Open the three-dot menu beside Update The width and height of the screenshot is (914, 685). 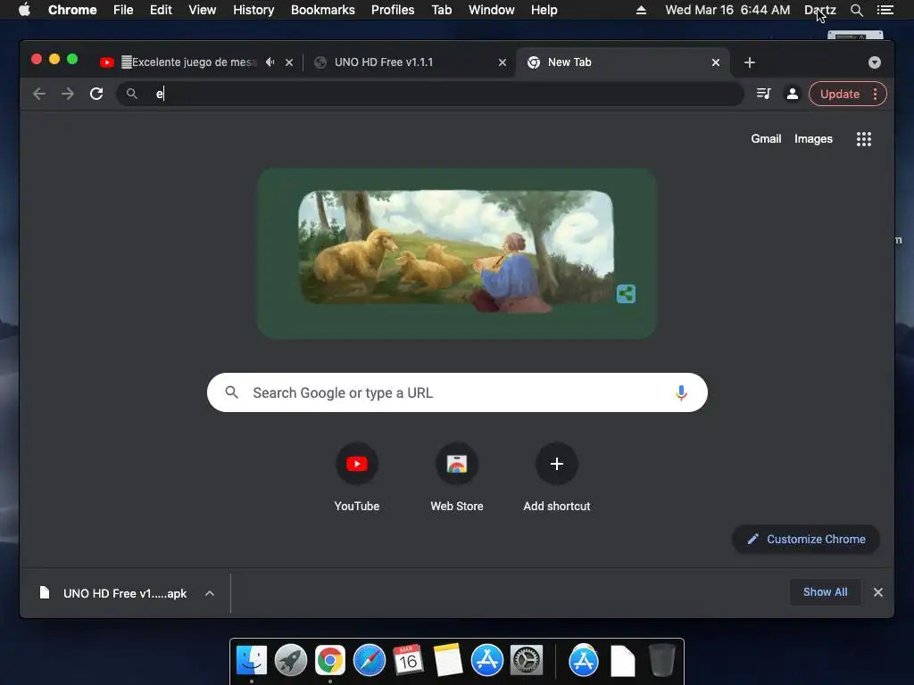(875, 94)
